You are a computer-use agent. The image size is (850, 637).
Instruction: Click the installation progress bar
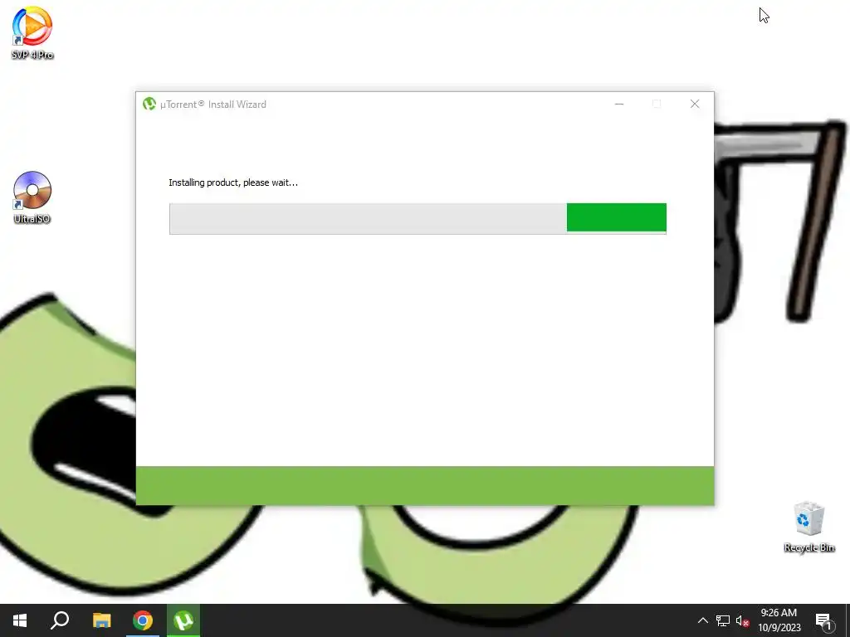pos(418,218)
